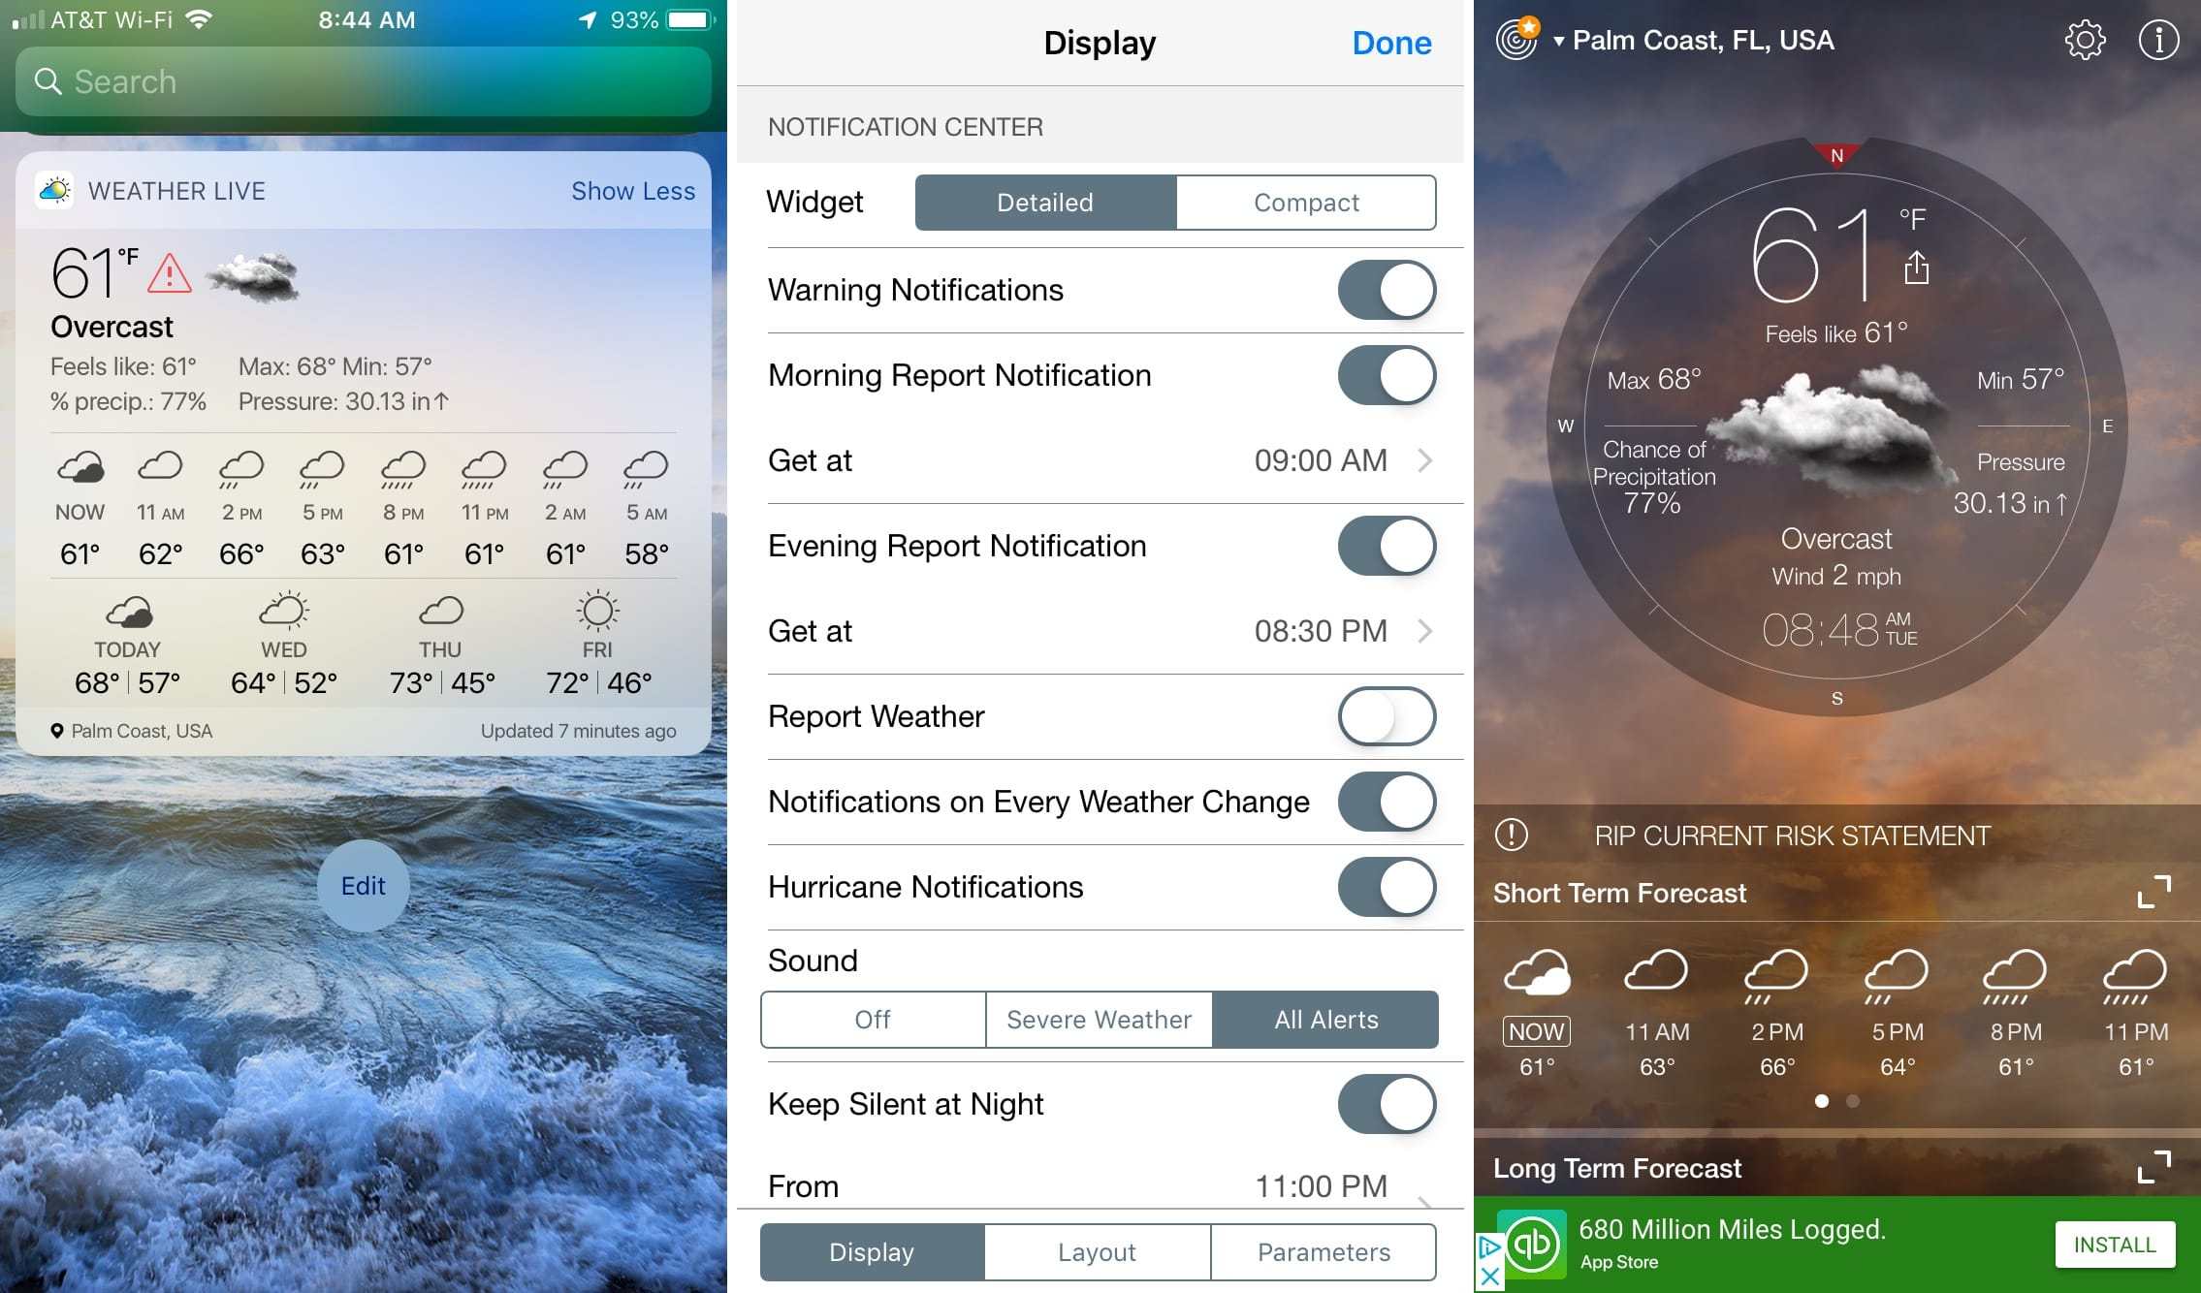This screenshot has height=1293, width=2201.
Task: Toggle the Report Weather switch
Action: coord(1386,714)
